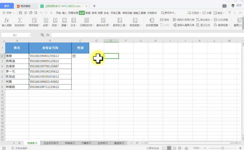The height and width of the screenshot is (150, 244).
Task: Open the Name Manager (名称管理器)
Action: (152, 22)
